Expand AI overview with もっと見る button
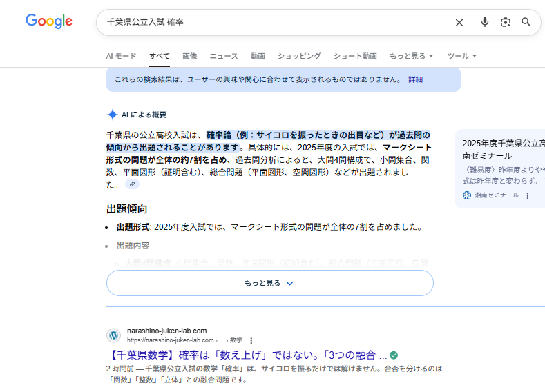Image resolution: width=545 pixels, height=392 pixels. pos(269,283)
